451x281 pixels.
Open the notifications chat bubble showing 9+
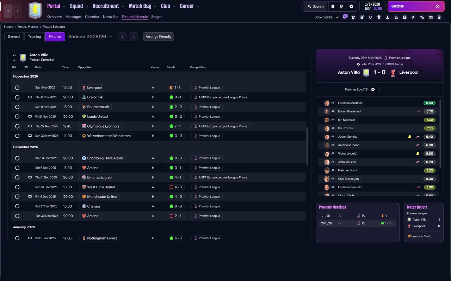345,17
